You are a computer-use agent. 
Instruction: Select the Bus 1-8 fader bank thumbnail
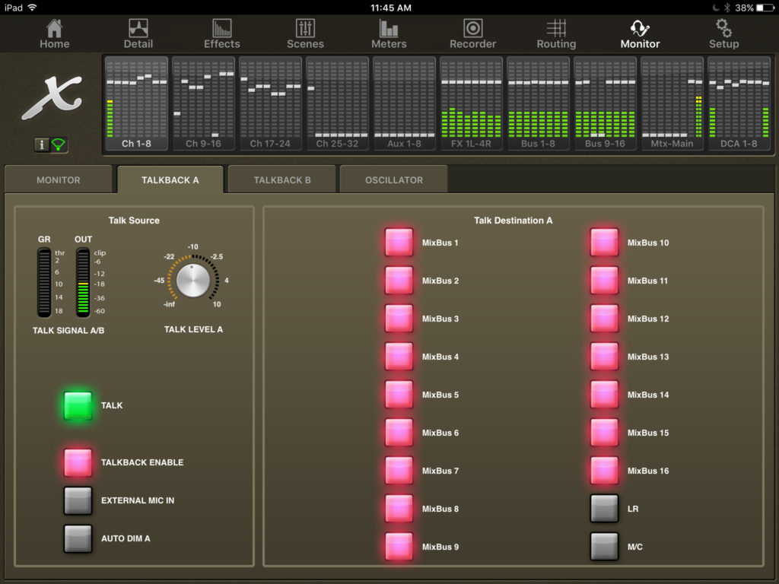(x=538, y=103)
